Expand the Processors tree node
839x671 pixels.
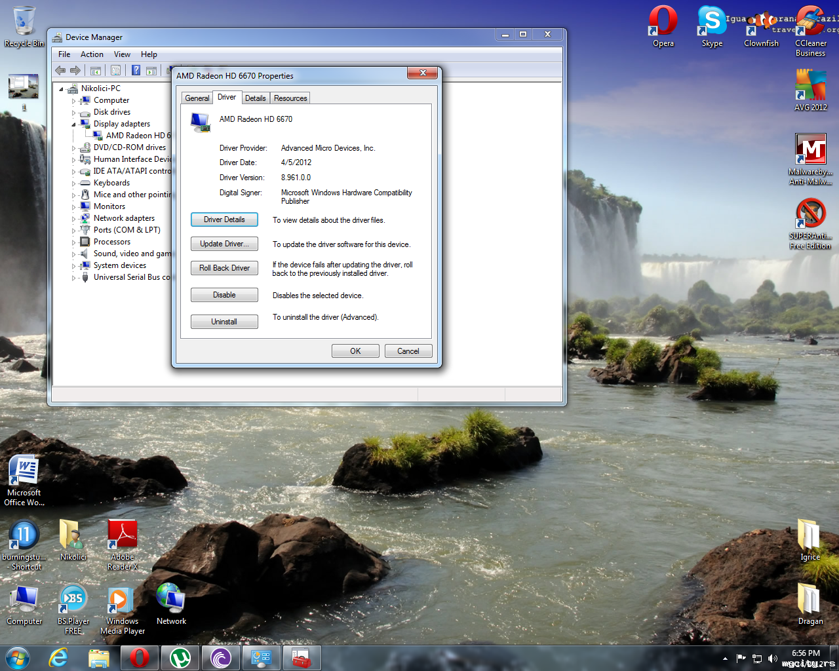73,242
